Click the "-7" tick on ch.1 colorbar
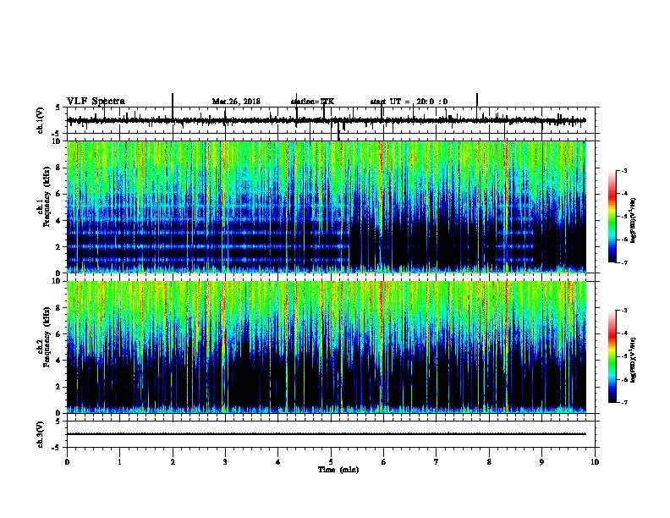The image size is (670, 518). (x=623, y=262)
